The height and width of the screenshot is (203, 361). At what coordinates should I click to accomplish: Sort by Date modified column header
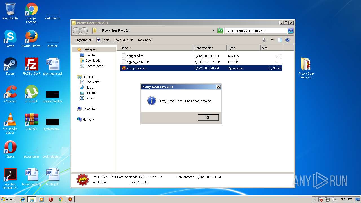pyautogui.click(x=210, y=48)
